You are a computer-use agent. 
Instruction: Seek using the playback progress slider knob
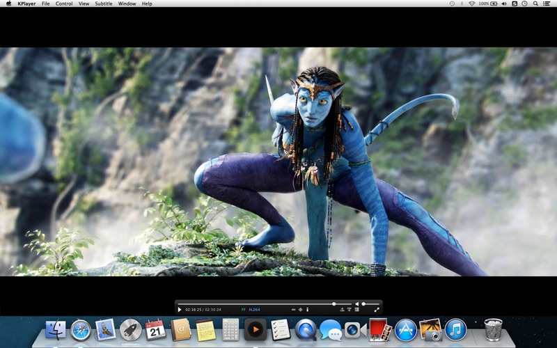pyautogui.click(x=334, y=304)
